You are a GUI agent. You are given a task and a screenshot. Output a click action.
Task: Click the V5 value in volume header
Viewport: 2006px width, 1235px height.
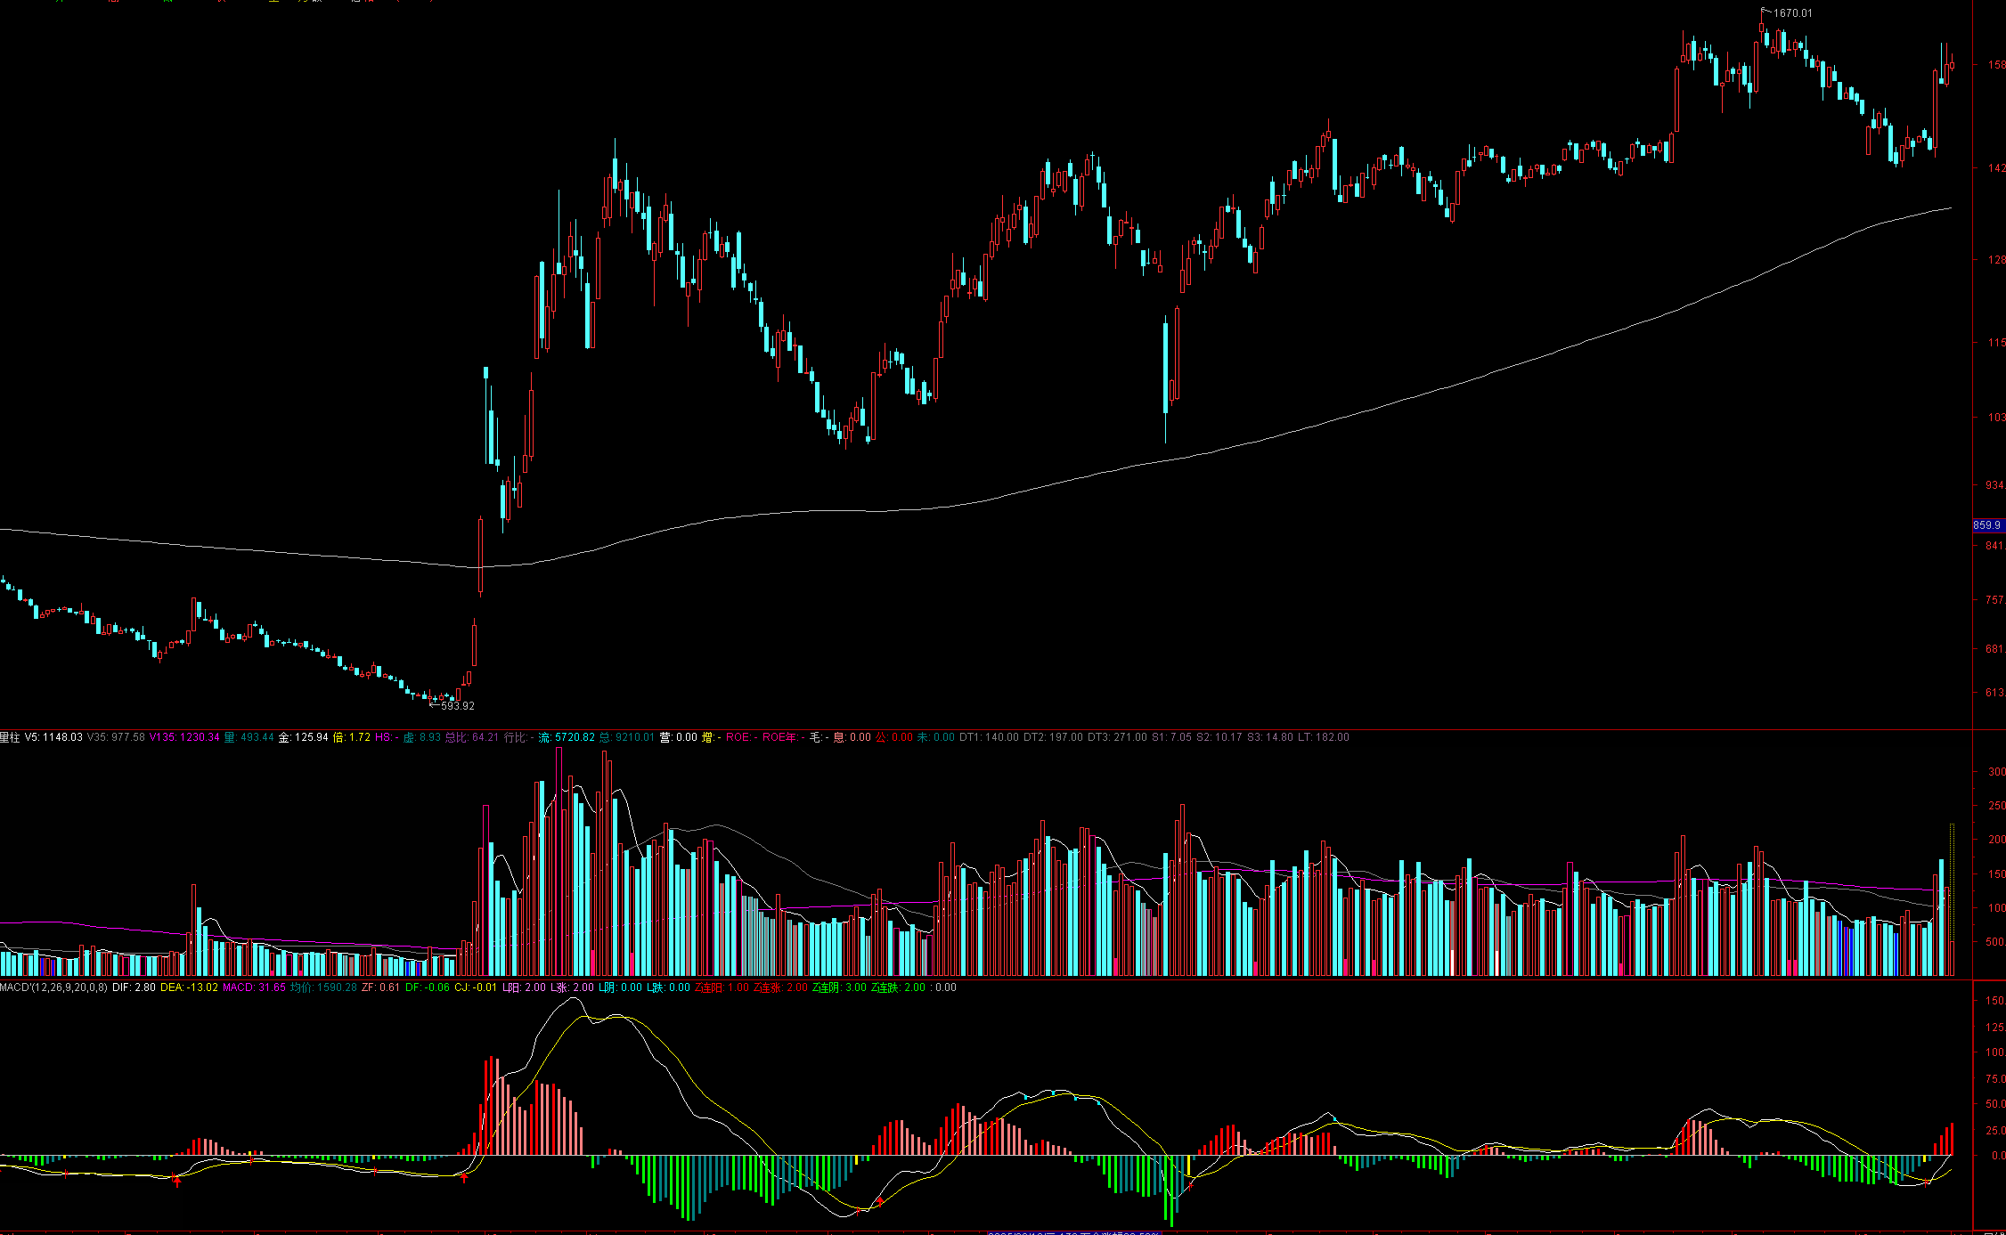pos(53,737)
